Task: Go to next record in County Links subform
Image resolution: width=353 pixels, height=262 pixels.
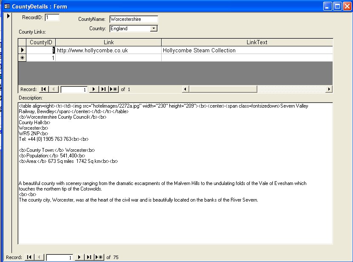Action: pos(94,89)
